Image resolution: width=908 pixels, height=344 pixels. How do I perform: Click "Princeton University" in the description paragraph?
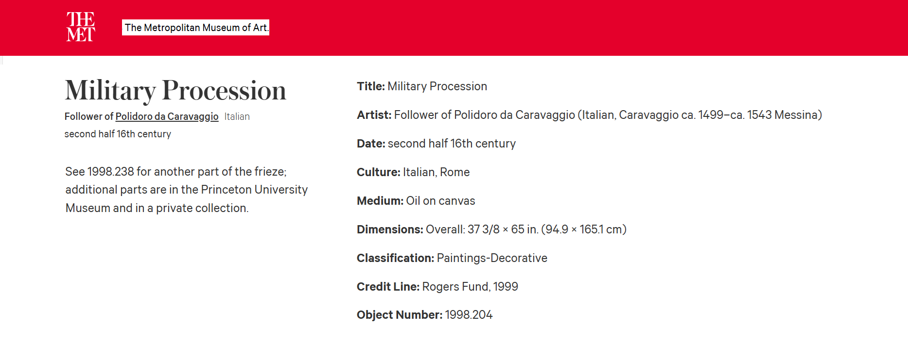point(254,190)
